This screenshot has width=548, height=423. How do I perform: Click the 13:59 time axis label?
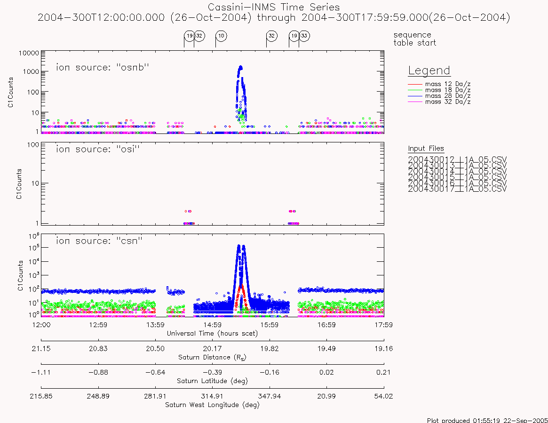155,325
